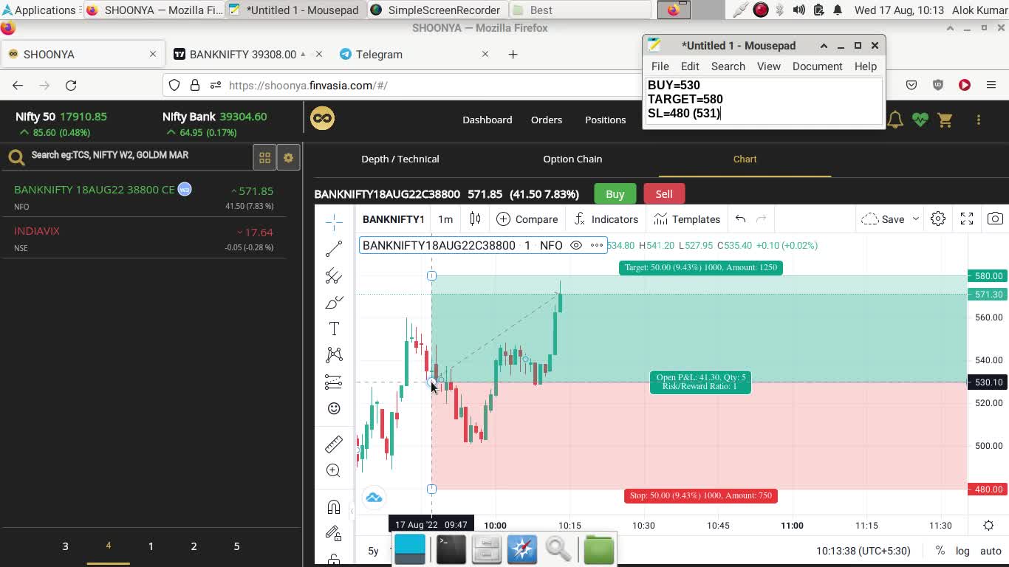
Task: Expand the Save layout dropdown arrow
Action: point(915,219)
